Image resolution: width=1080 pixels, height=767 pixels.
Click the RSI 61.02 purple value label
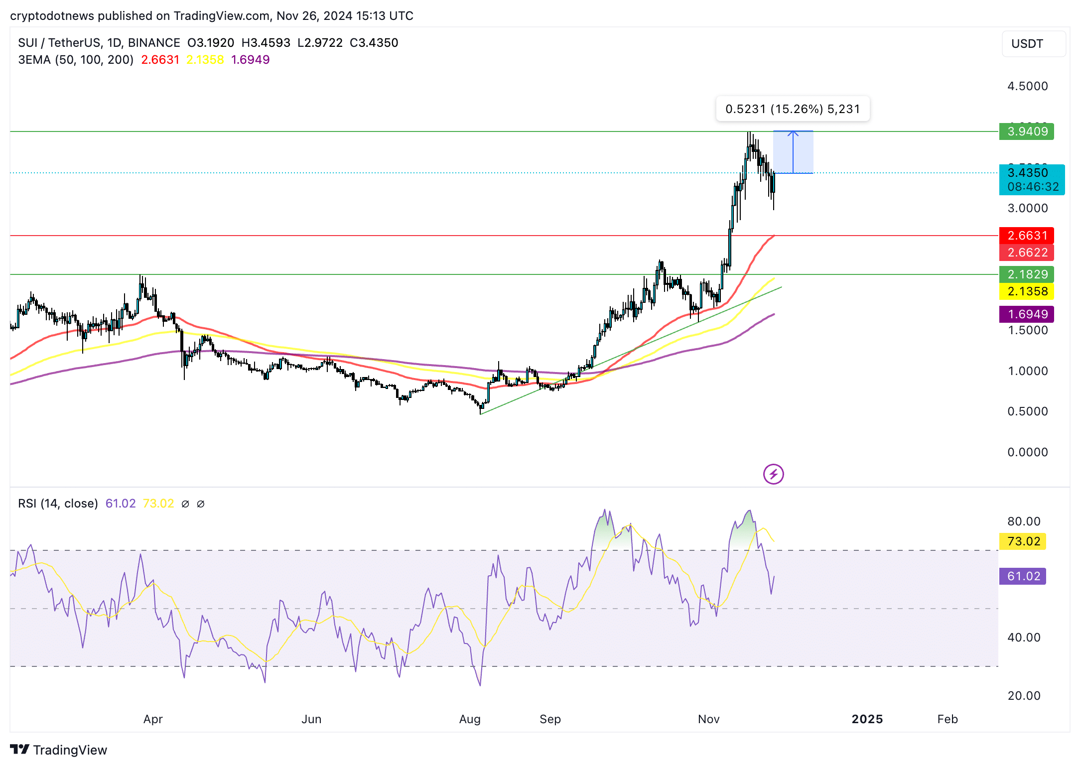(x=1023, y=576)
